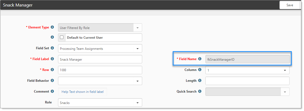Viewport: 304px width, 111px height.
Task: Click the Field Behavior info icon
Action: pos(52,80)
